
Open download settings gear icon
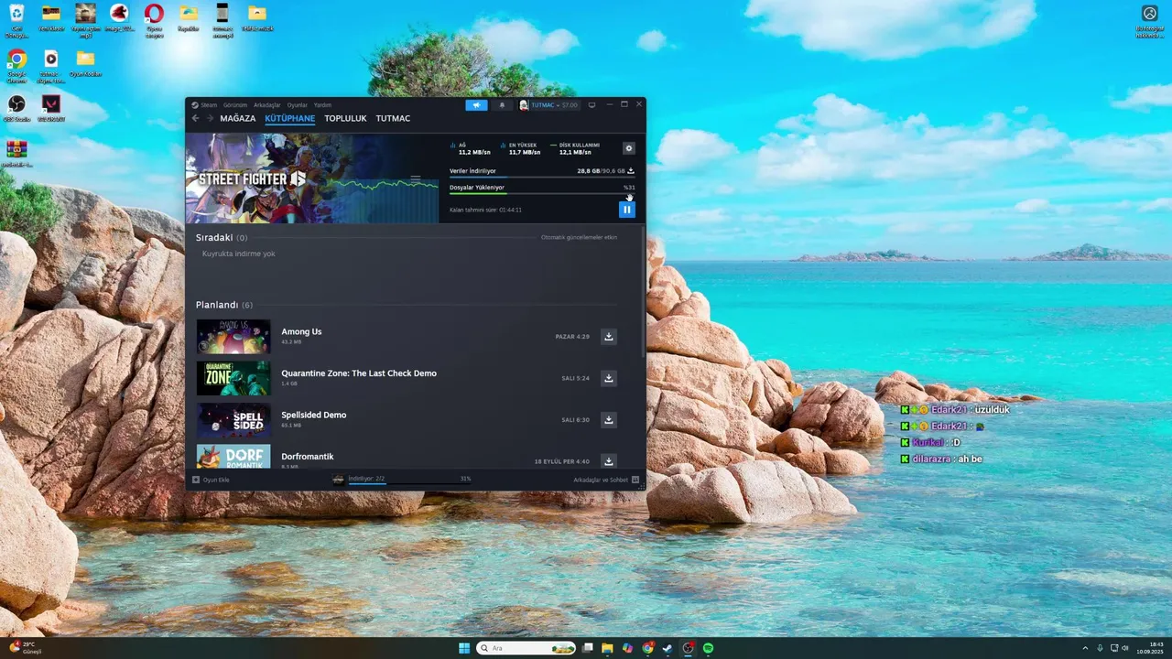tap(628, 148)
